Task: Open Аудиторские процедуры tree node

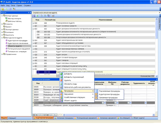Action: pyautogui.click(x=18, y=41)
